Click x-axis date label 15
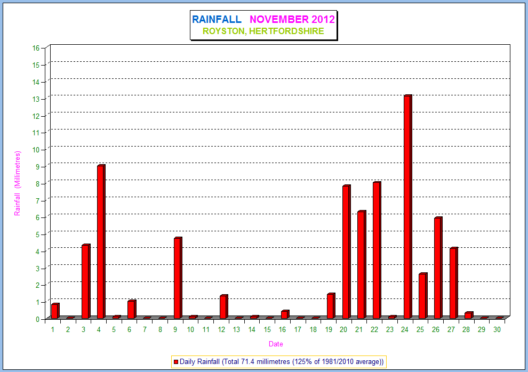Image resolution: width=528 pixels, height=372 pixels. click(x=267, y=329)
